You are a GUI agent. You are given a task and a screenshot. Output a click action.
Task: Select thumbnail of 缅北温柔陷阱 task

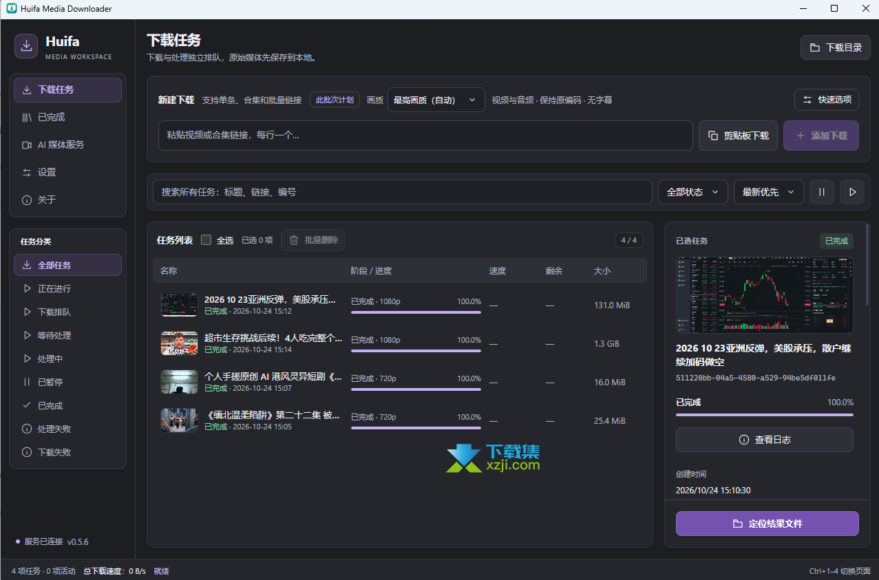coord(179,420)
